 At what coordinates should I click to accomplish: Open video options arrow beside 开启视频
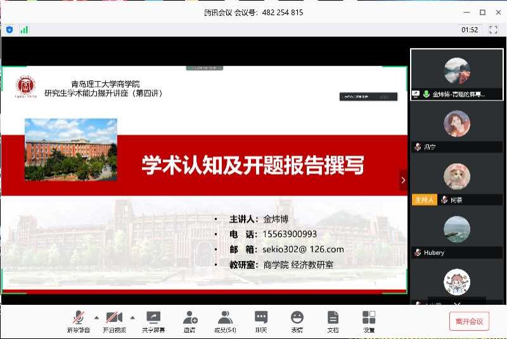pyautogui.click(x=132, y=317)
